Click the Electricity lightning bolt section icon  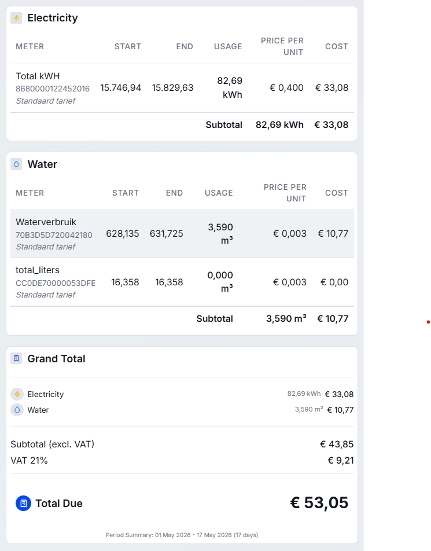click(16, 18)
